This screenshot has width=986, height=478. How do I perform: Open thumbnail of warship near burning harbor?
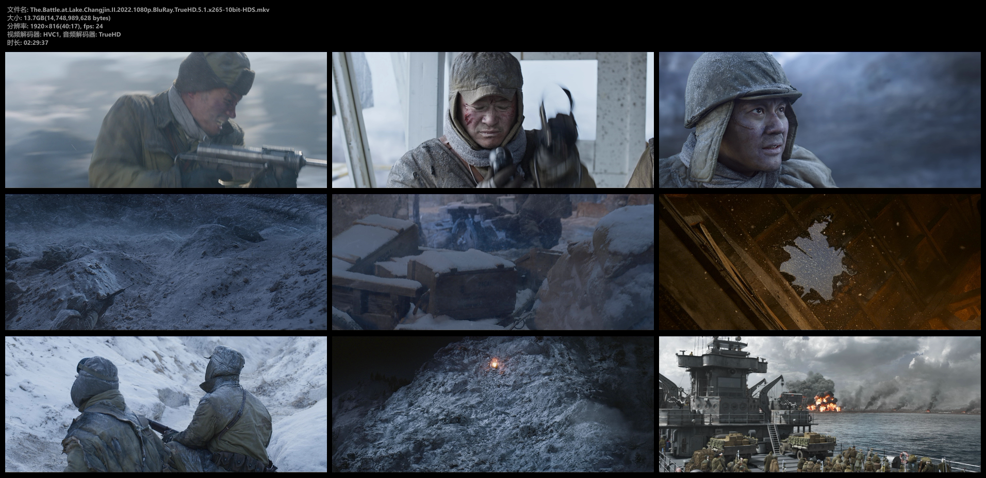pyautogui.click(x=820, y=404)
